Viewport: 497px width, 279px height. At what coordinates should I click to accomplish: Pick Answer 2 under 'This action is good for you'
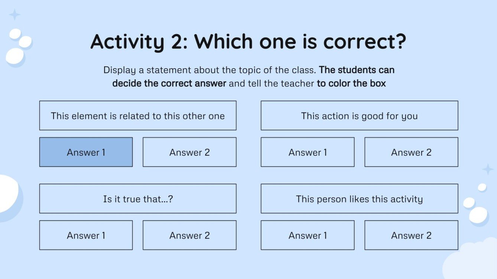point(411,152)
